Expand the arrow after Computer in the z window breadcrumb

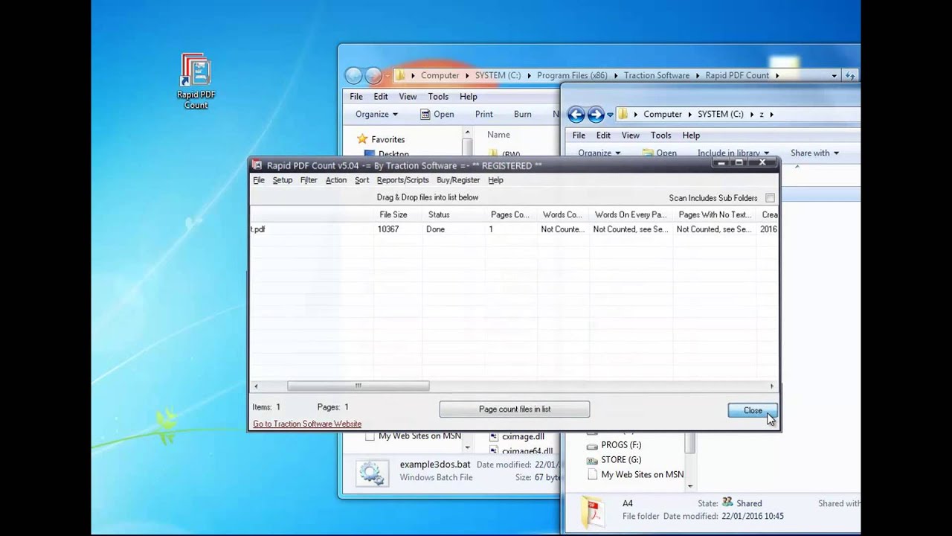[x=689, y=114]
